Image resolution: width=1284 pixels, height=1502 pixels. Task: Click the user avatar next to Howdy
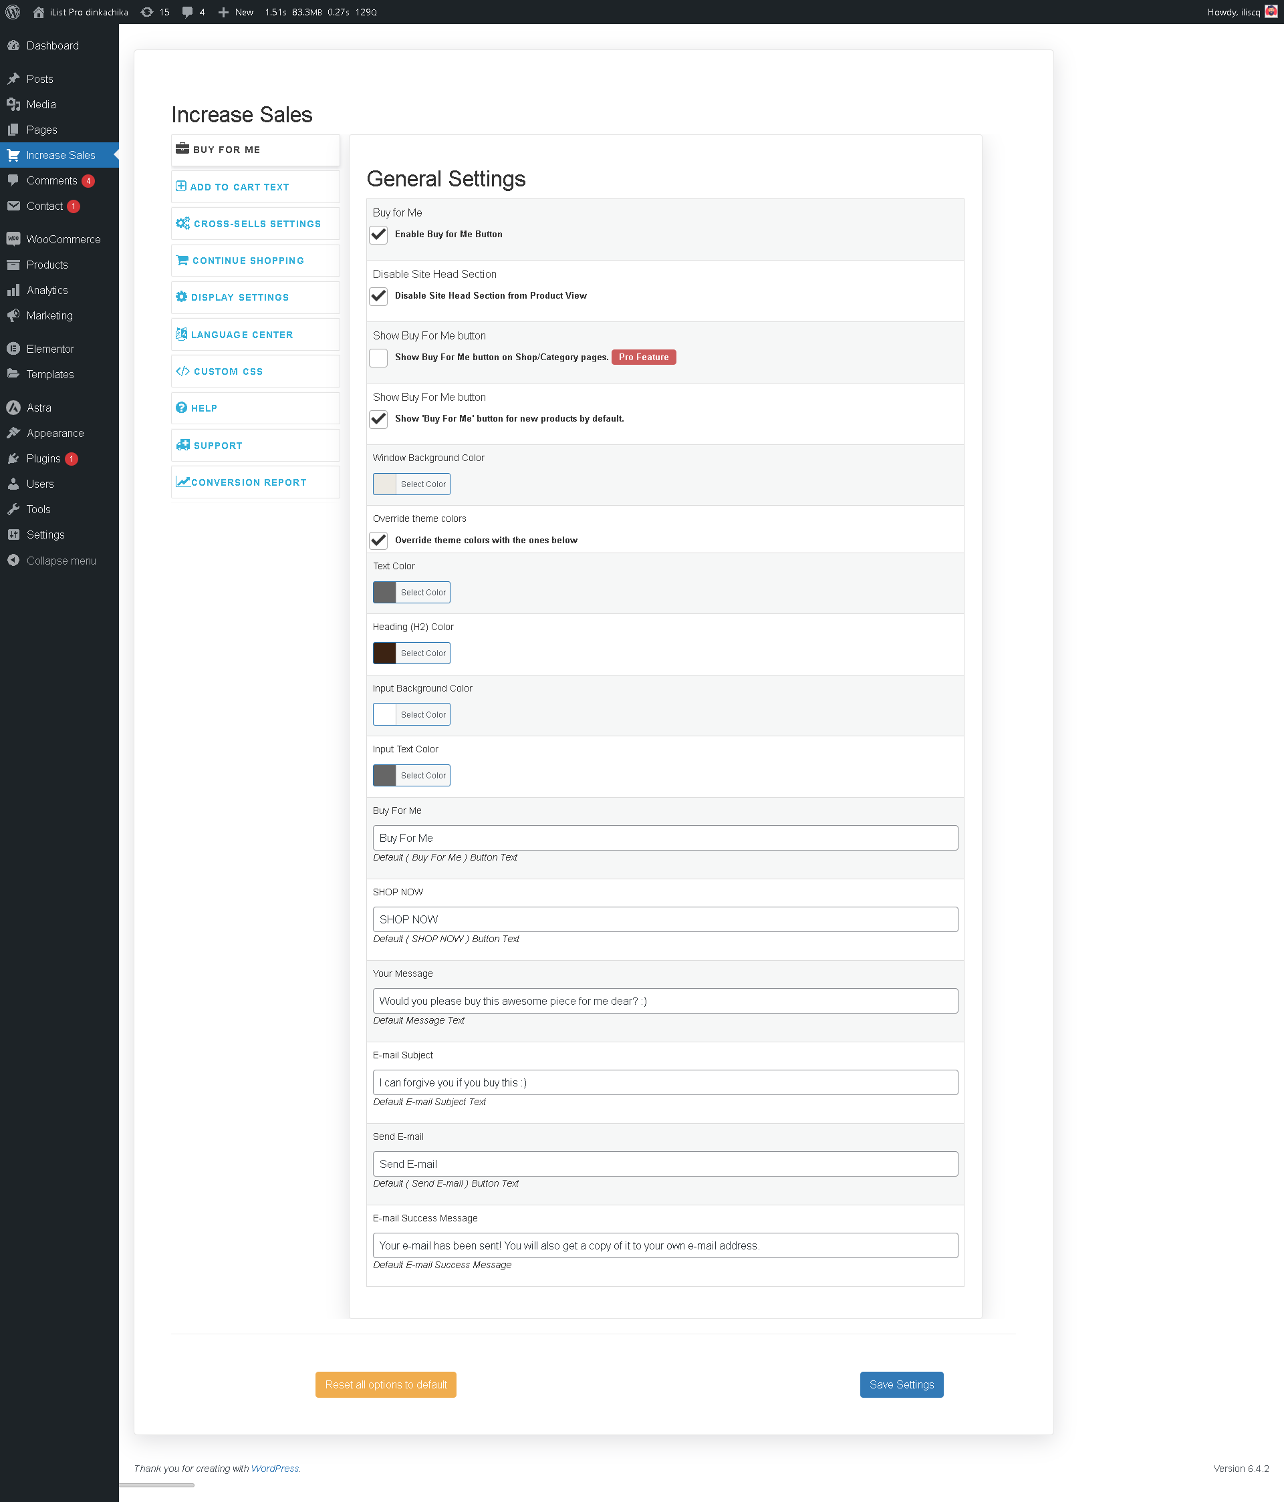[x=1270, y=11]
